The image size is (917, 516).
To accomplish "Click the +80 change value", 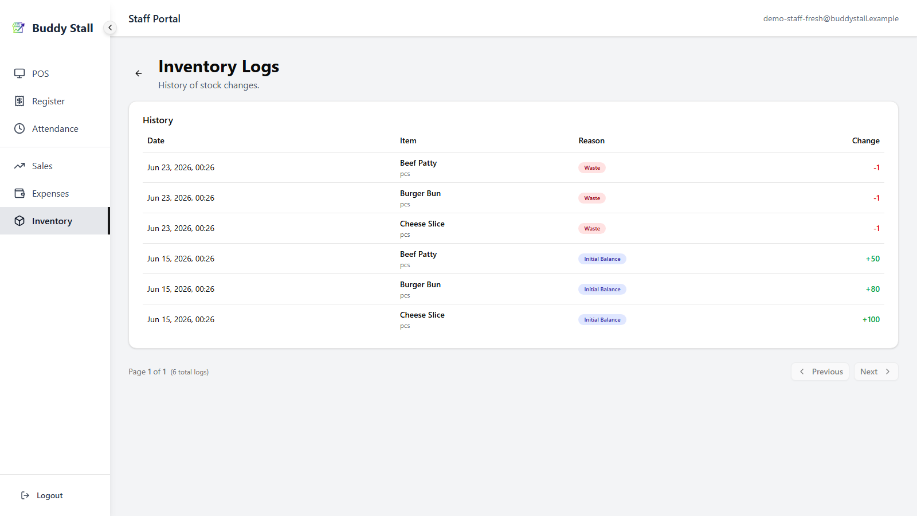I will coord(872,289).
